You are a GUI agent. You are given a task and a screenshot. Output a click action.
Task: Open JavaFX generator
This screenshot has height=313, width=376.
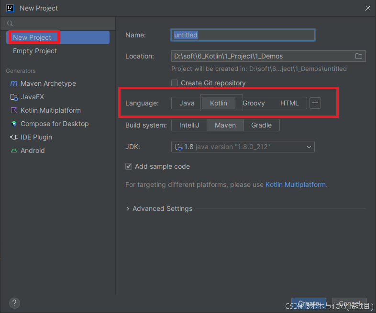point(58,97)
